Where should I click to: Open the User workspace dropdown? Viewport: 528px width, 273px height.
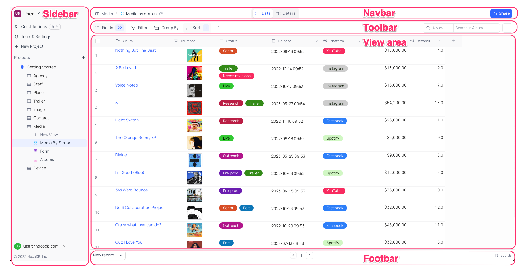point(27,14)
